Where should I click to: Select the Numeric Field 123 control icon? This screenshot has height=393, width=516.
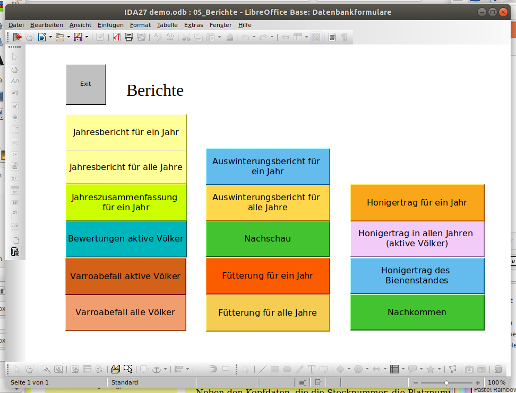(x=15, y=202)
